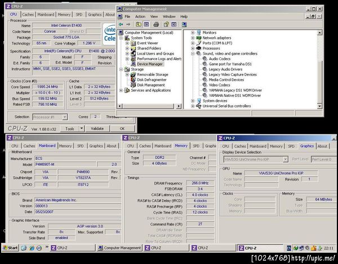Viewport: 338px width, 264px height.
Task: Click the Windows Start button
Action: click(10, 248)
